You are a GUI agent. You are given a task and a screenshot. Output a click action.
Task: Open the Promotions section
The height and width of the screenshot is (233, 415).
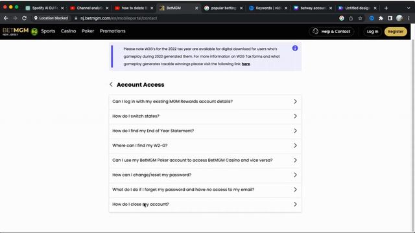[x=112, y=31]
